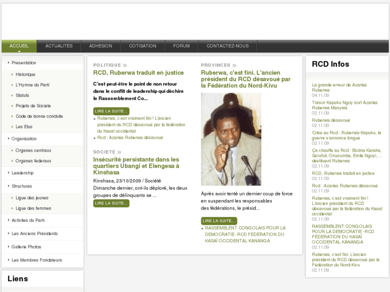This screenshot has width=390, height=292.
Task: Open Organes centraux sub-item
Action: click(33, 151)
